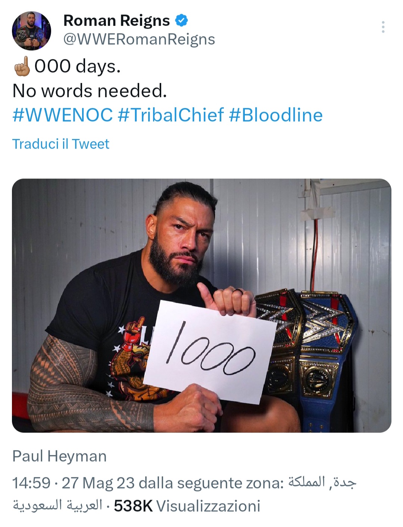Open the #WWENOC hashtag
The height and width of the screenshot is (527, 403).
[x=63, y=115]
